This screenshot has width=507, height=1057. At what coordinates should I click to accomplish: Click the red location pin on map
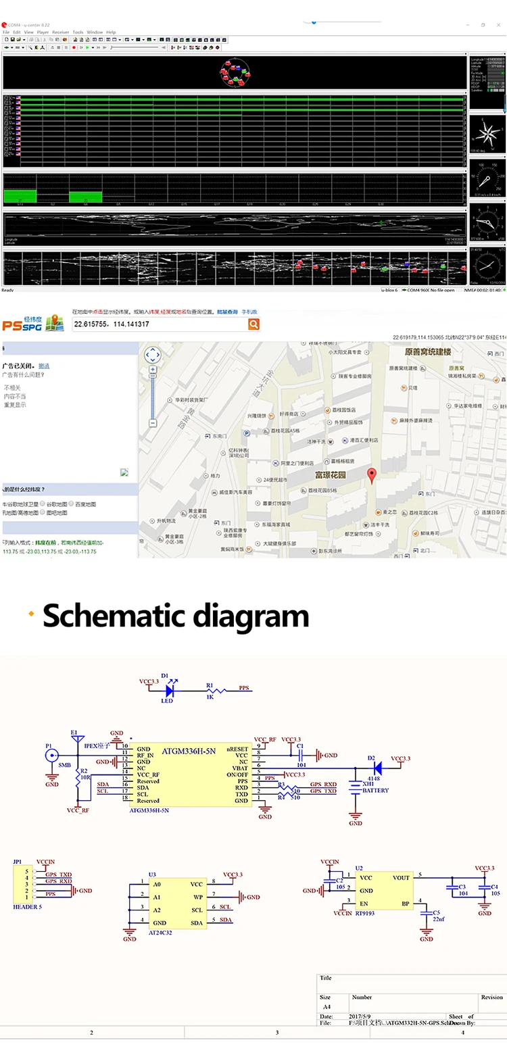click(370, 476)
